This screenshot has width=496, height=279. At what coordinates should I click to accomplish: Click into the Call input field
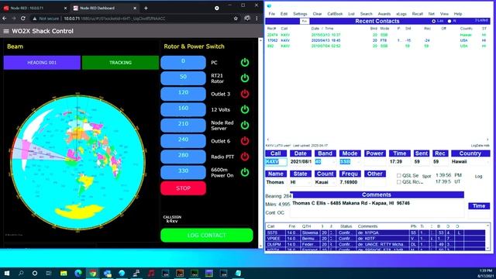(276, 162)
